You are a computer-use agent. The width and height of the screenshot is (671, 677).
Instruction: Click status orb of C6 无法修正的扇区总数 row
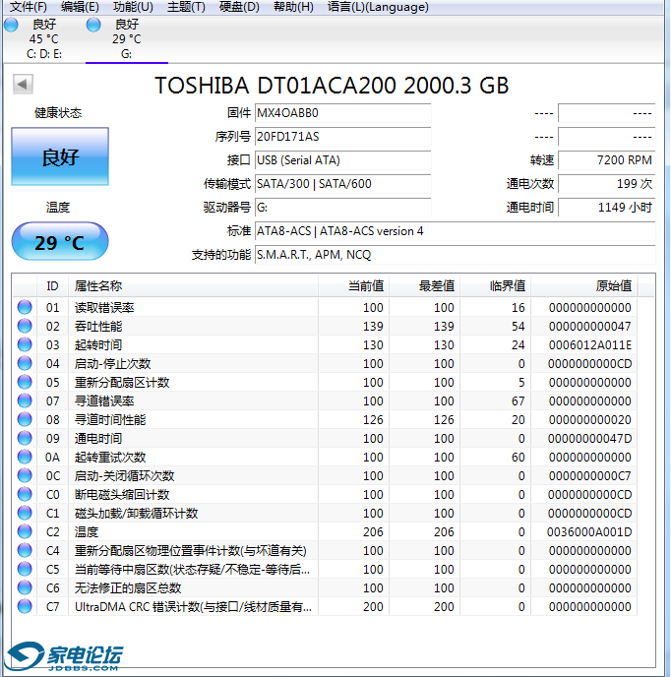[x=25, y=587]
